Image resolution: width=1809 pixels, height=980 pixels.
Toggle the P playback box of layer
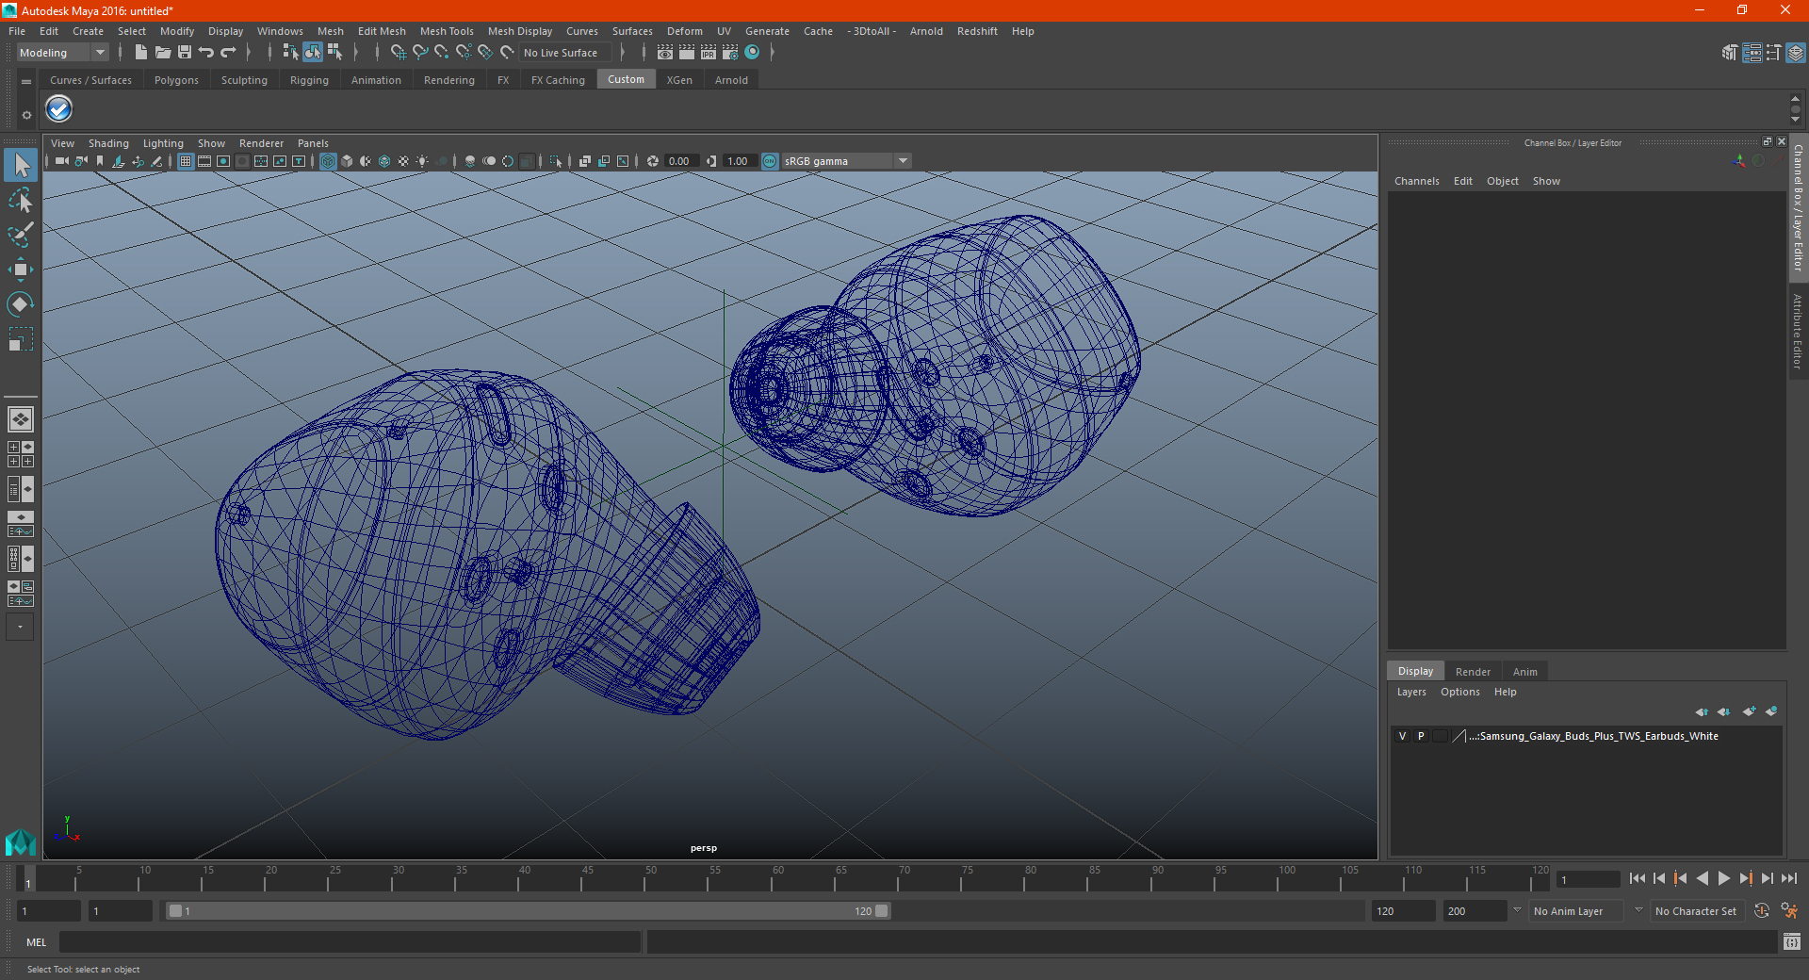1421,736
